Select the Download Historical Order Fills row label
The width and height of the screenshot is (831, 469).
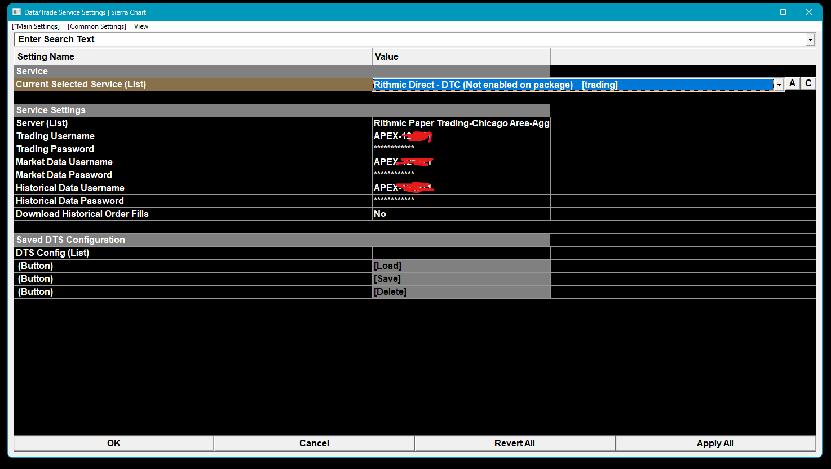193,214
